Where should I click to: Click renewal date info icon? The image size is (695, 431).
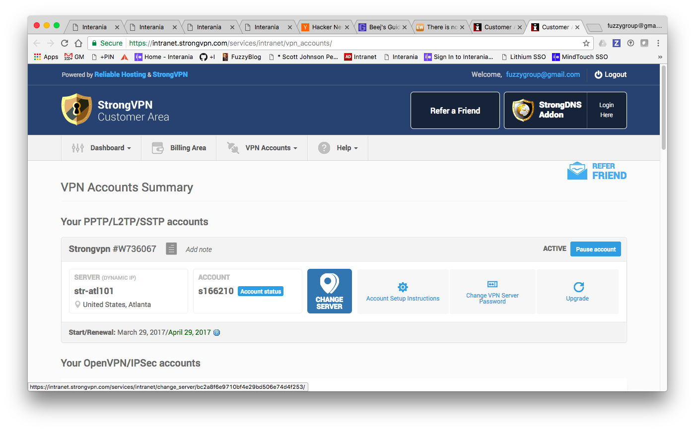pos(216,333)
